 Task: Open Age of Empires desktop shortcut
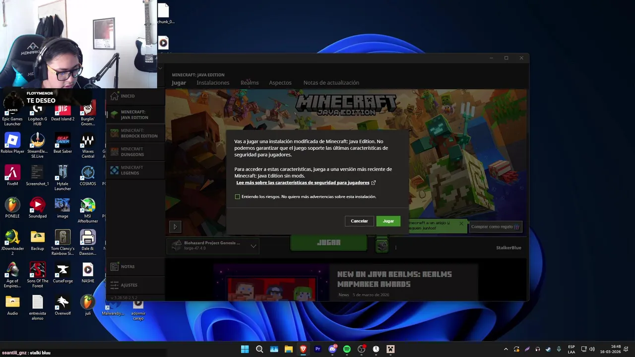pos(12,275)
